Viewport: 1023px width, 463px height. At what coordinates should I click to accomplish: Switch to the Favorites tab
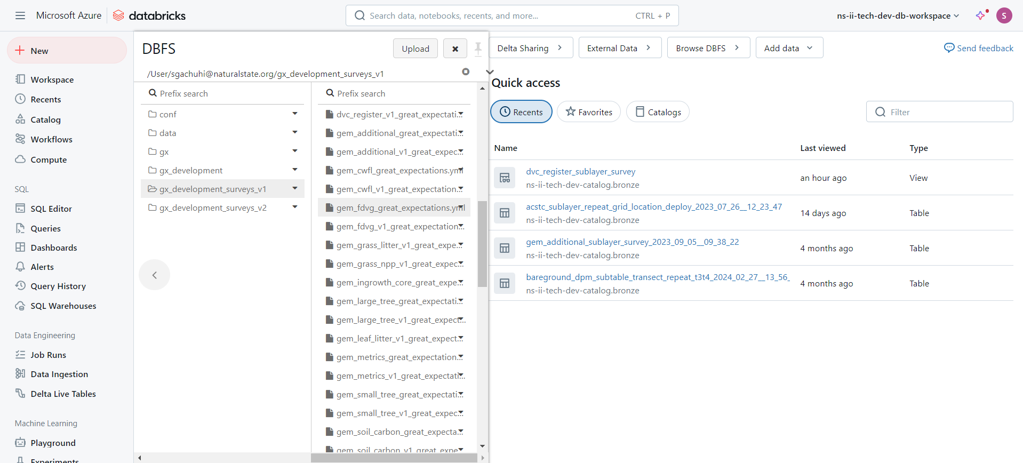[589, 112]
